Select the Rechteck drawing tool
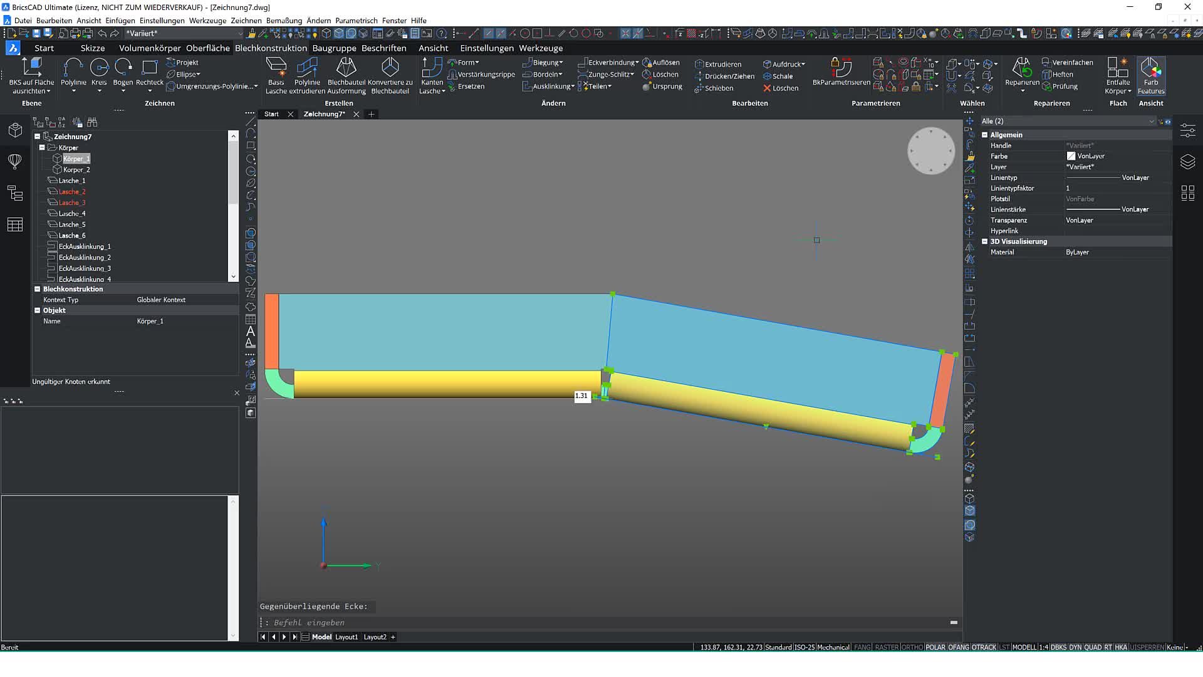This screenshot has height=677, width=1203. coord(149,72)
